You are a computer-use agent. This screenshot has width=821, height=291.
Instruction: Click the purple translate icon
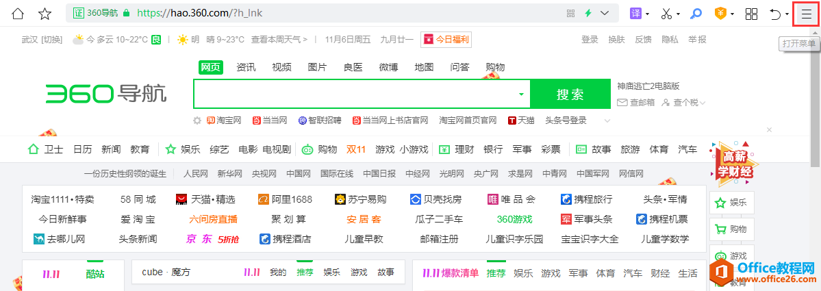(636, 14)
